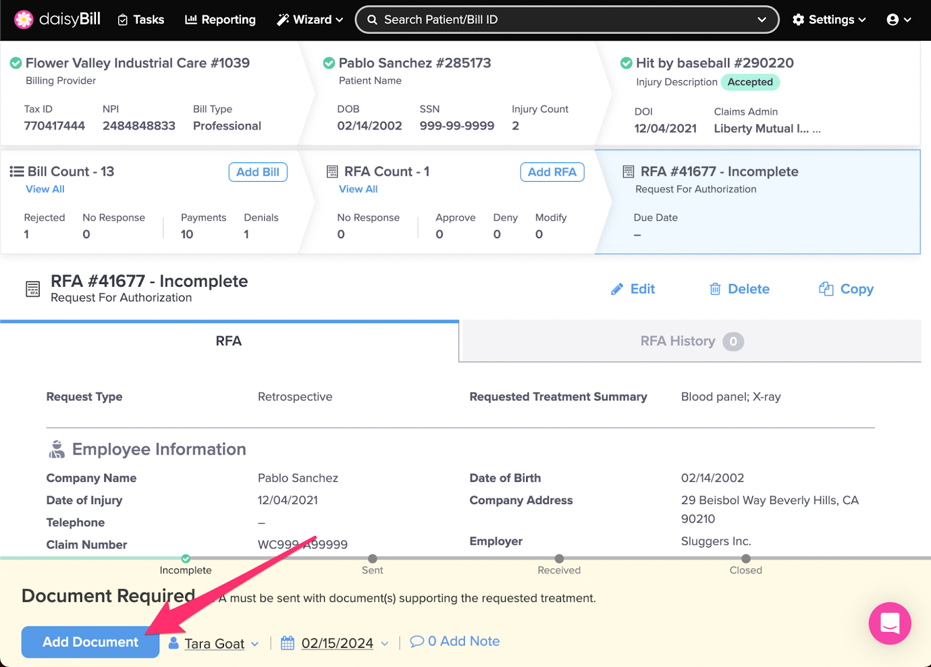Delete the RFA

coord(740,289)
